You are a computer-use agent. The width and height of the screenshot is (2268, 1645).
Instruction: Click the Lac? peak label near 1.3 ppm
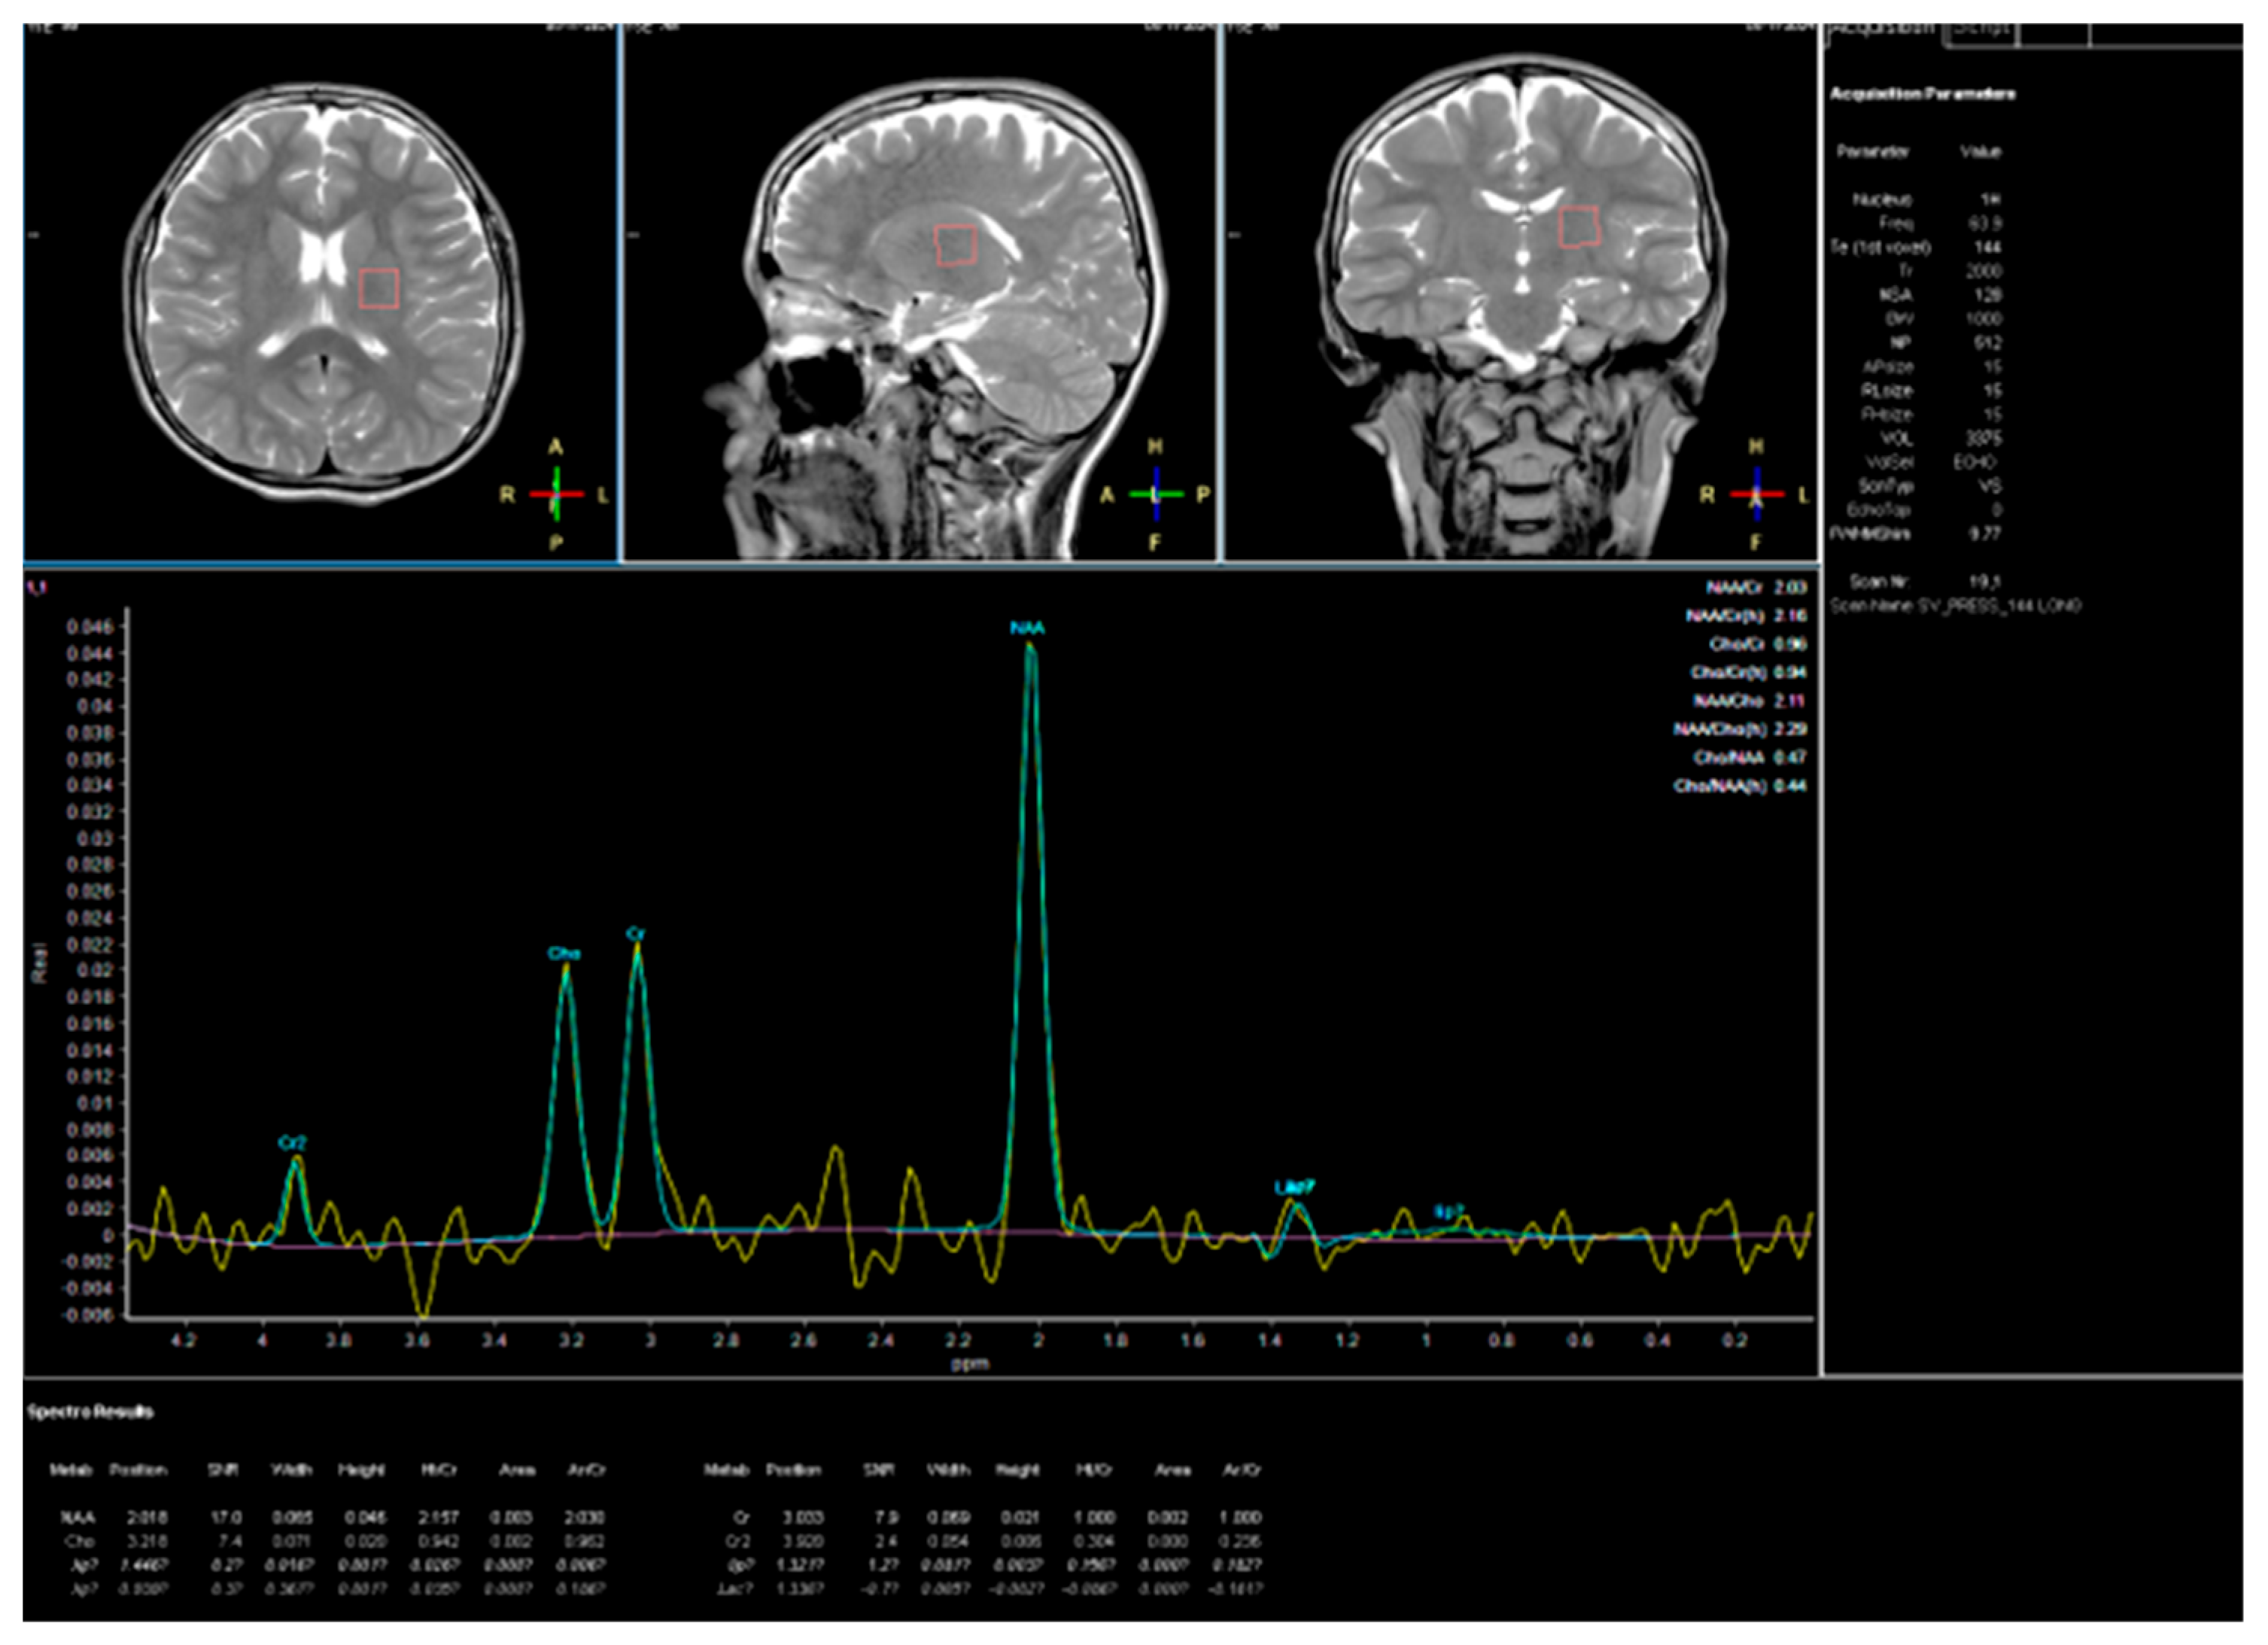[x=1294, y=1187]
